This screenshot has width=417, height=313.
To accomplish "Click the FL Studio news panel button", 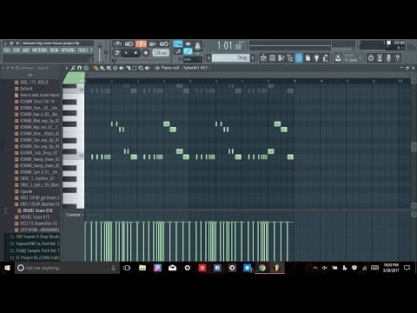I will point(352,58).
